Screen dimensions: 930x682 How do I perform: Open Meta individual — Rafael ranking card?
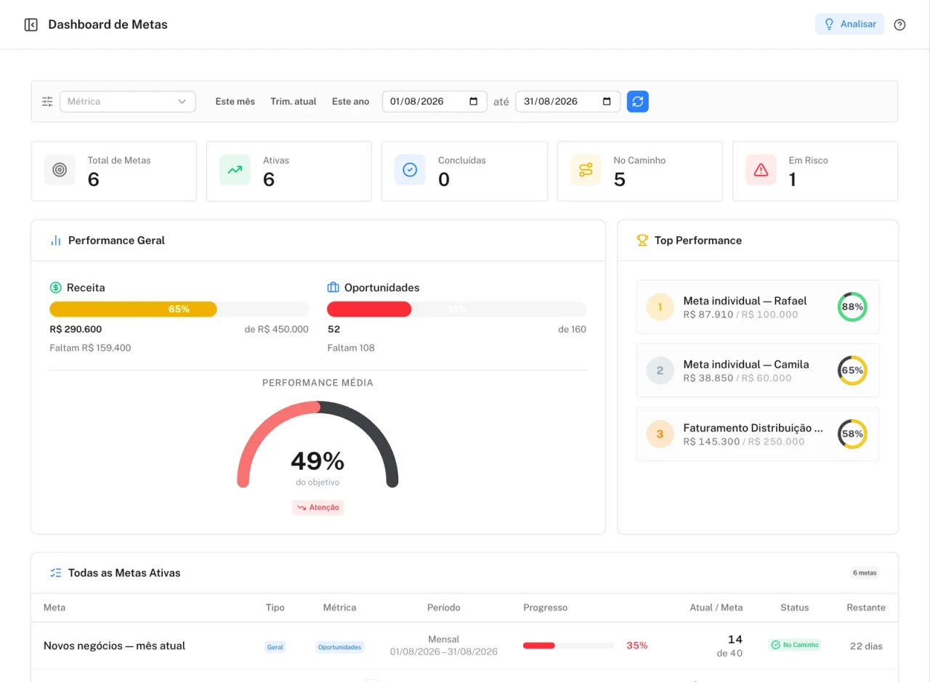point(758,307)
